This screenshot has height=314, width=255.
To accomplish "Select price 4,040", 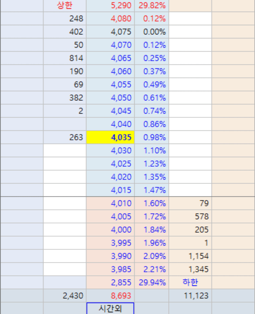I will [121, 124].
